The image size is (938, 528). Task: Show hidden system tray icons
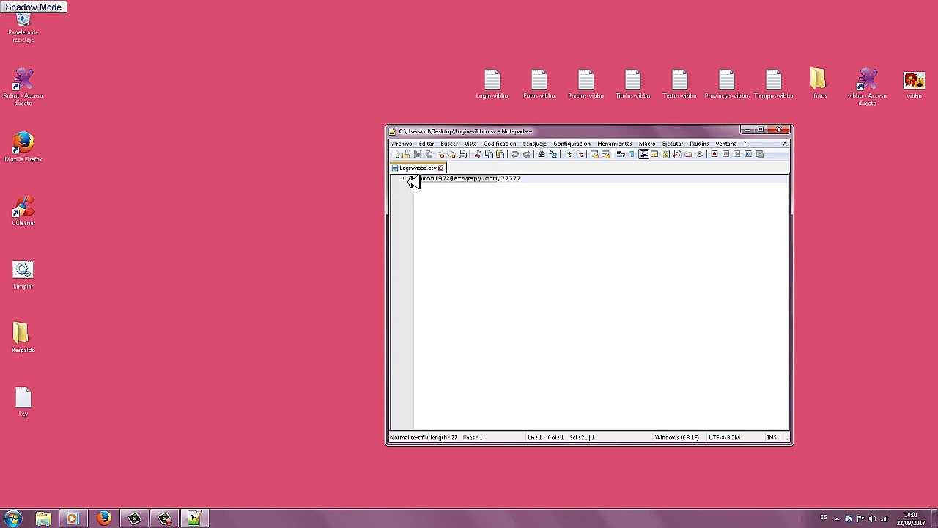837,519
